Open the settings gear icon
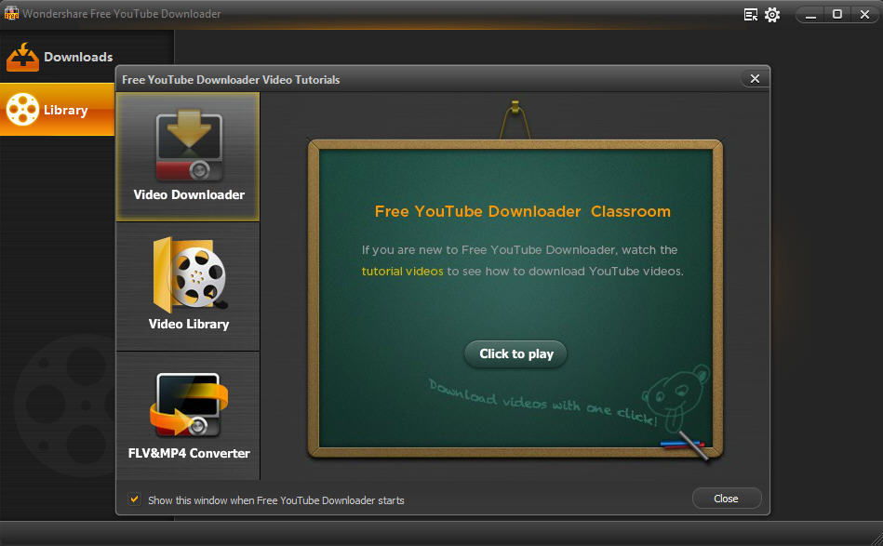This screenshot has width=883, height=546. [772, 15]
